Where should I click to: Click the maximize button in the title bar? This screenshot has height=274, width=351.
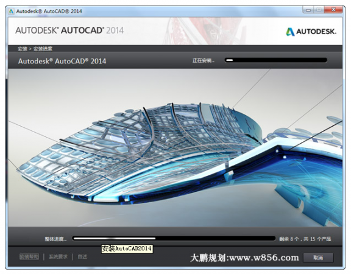[319, 10]
